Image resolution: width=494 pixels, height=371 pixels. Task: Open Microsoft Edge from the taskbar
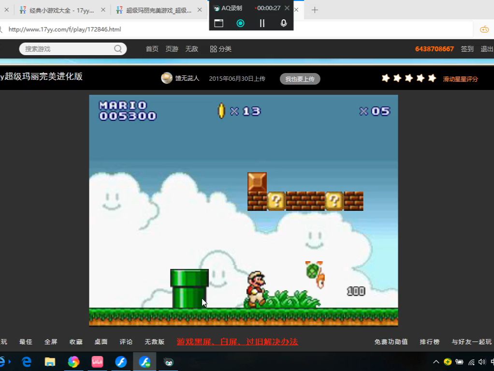click(x=26, y=362)
